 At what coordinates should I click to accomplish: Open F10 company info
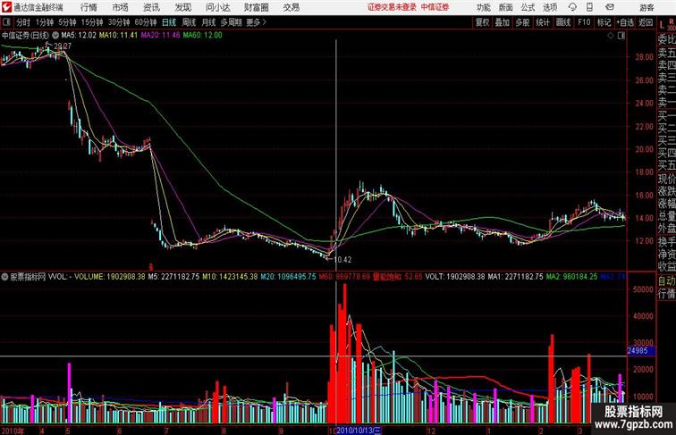coord(584,22)
